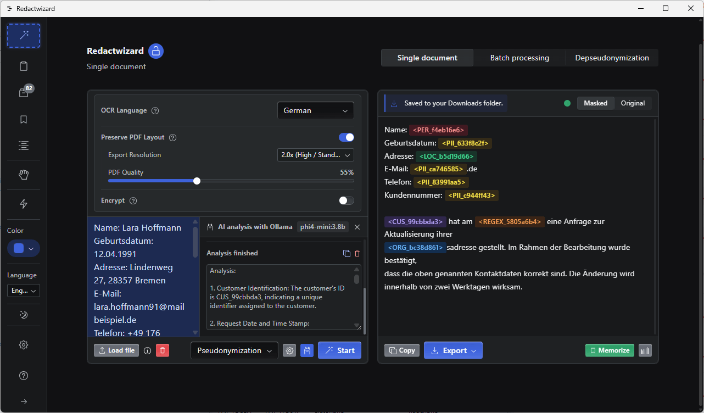Screen dimensions: 704x413
Task: Show help for OCR Language
Action: click(155, 111)
